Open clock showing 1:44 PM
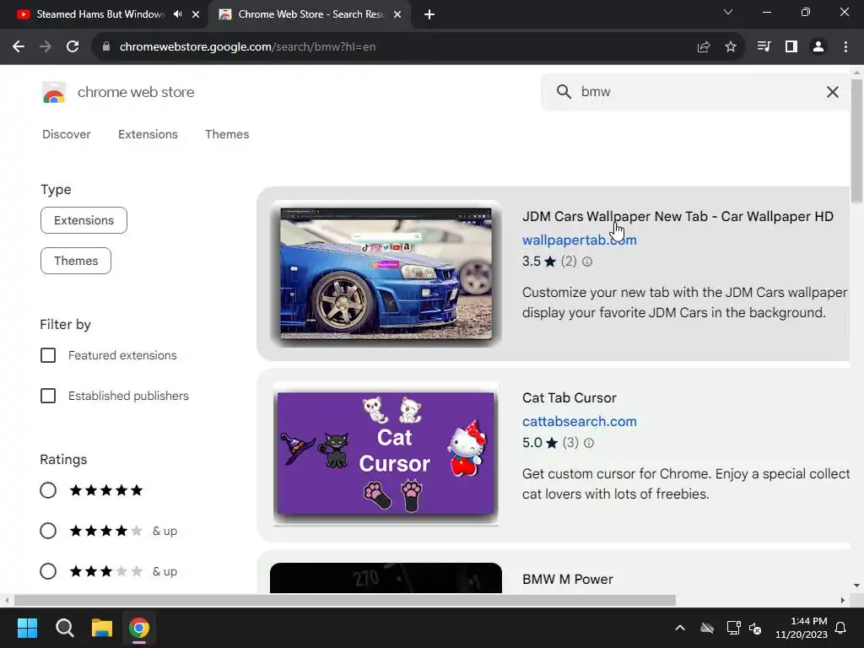Image resolution: width=864 pixels, height=648 pixels. pyautogui.click(x=802, y=628)
